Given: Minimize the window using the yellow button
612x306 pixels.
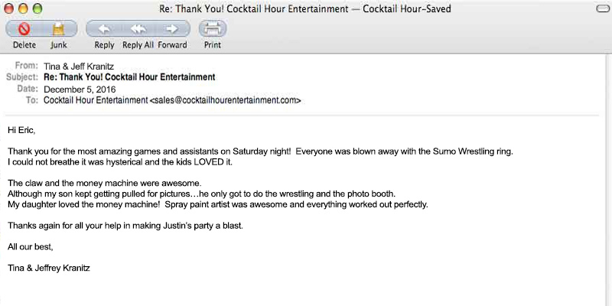Looking at the screenshot, I should (x=24, y=8).
